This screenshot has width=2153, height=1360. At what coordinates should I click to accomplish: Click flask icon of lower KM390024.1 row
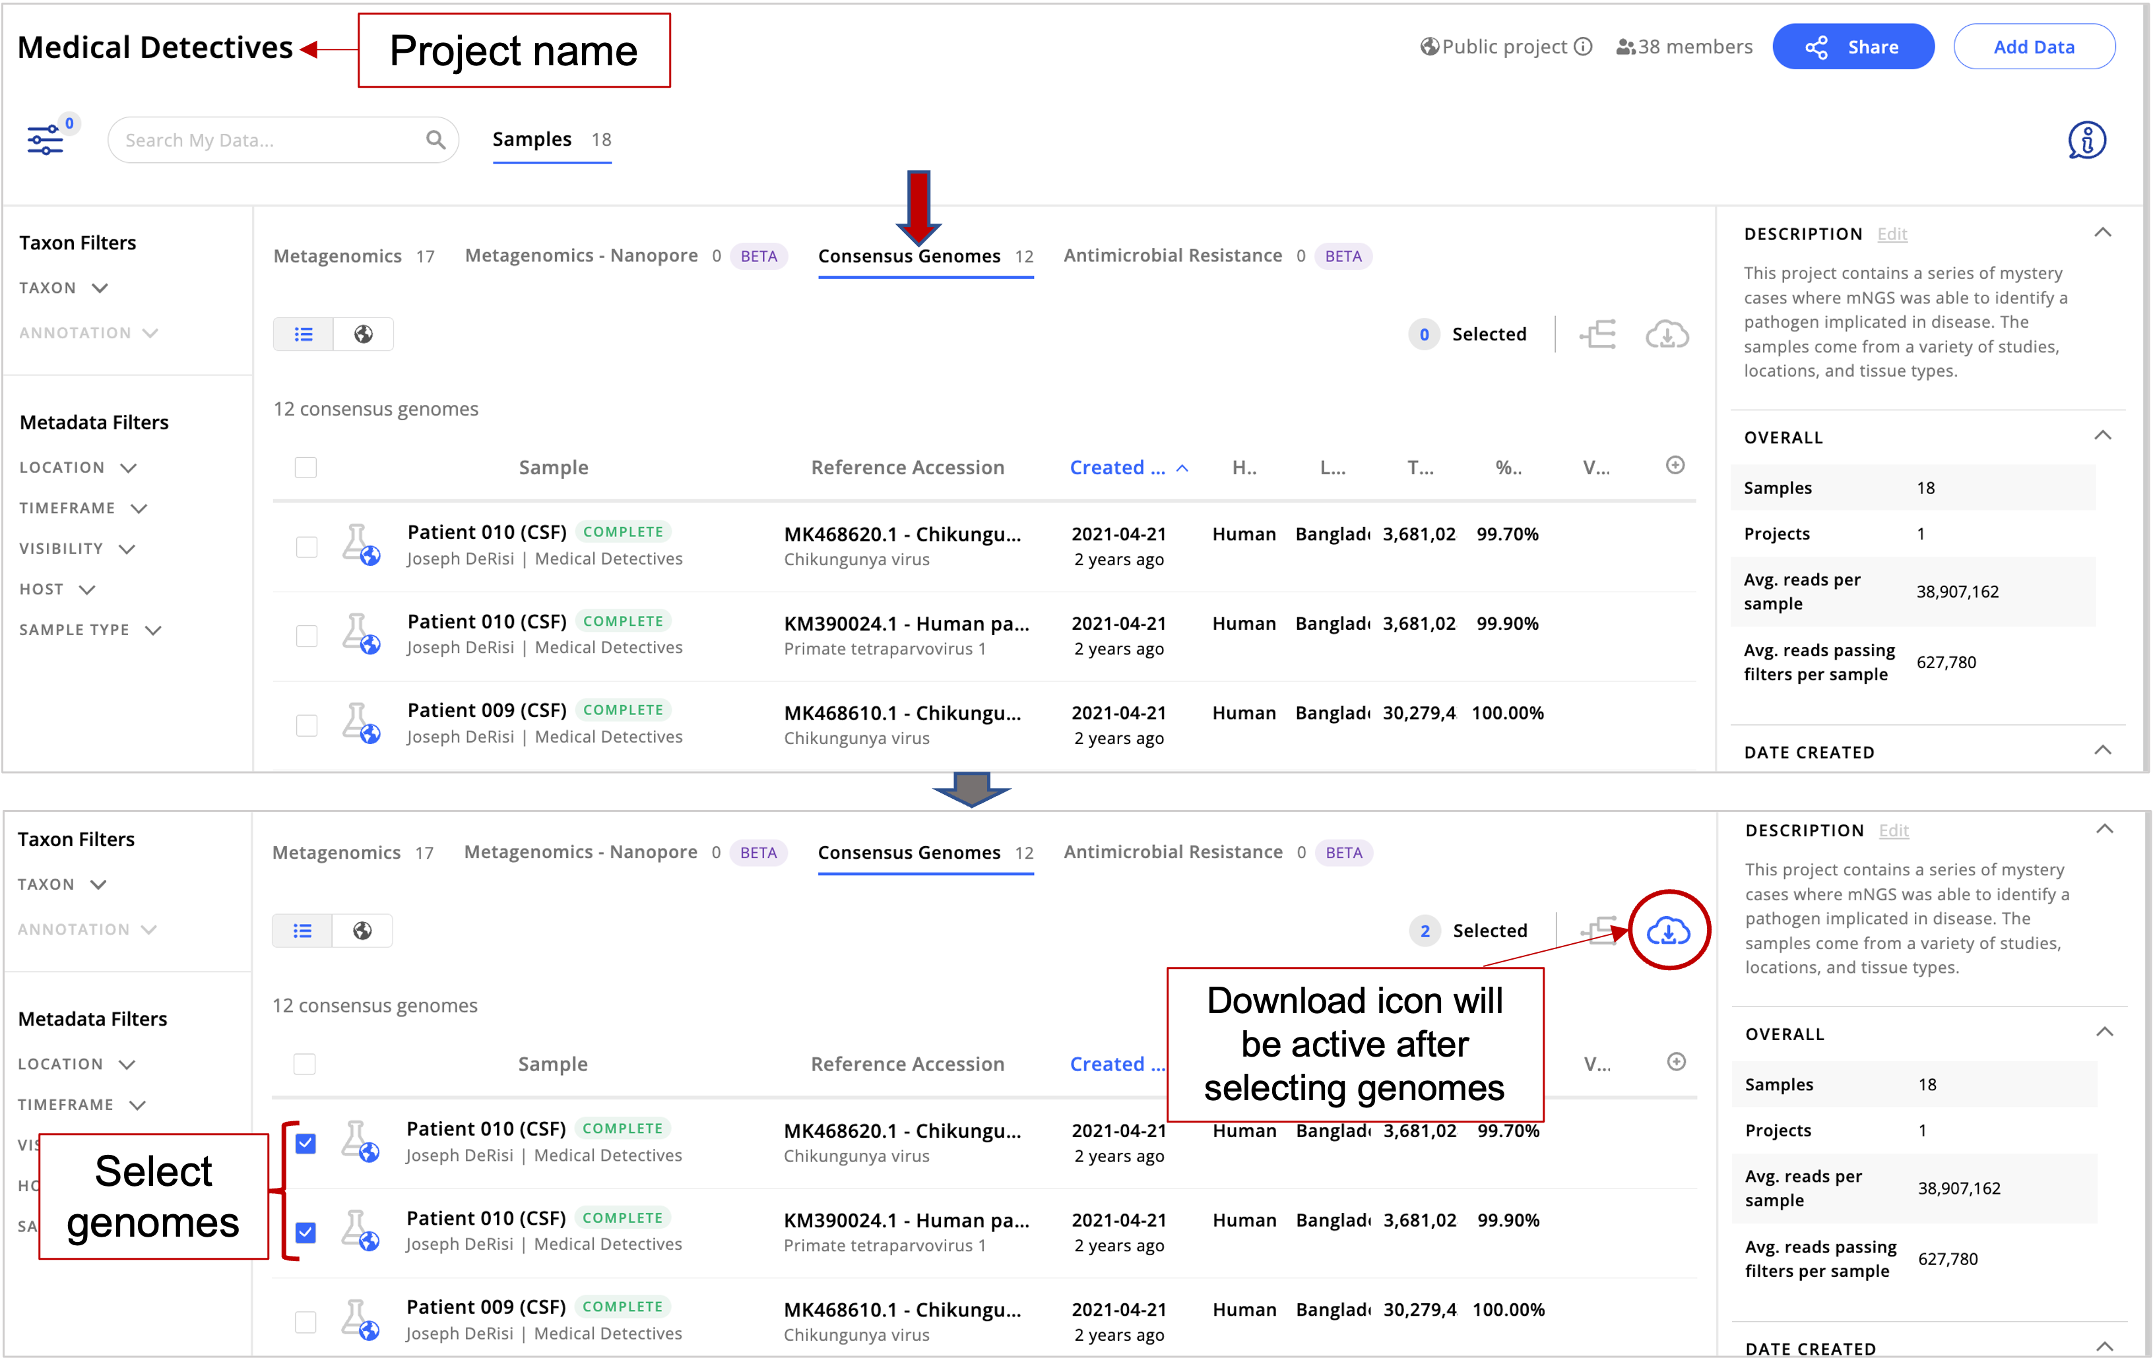pos(360,1231)
